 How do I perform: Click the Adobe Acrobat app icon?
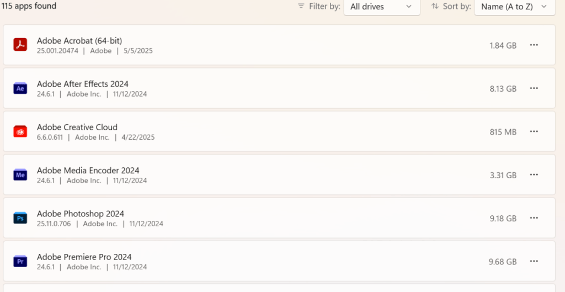(x=20, y=45)
